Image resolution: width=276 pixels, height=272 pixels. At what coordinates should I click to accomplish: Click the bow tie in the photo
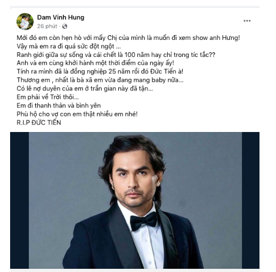pyautogui.click(x=143, y=221)
